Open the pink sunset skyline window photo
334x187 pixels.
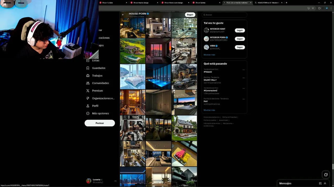[158, 51]
